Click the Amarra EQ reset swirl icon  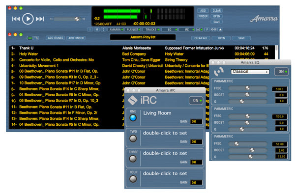pyautogui.click(x=219, y=71)
